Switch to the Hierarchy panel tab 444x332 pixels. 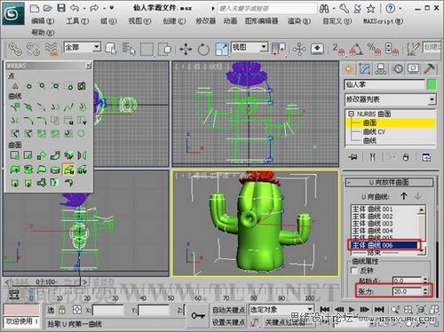point(381,69)
